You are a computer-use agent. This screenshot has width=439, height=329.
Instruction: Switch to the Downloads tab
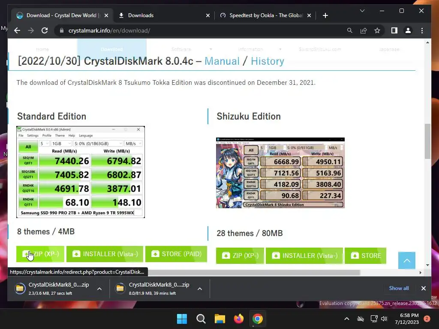coord(164,15)
